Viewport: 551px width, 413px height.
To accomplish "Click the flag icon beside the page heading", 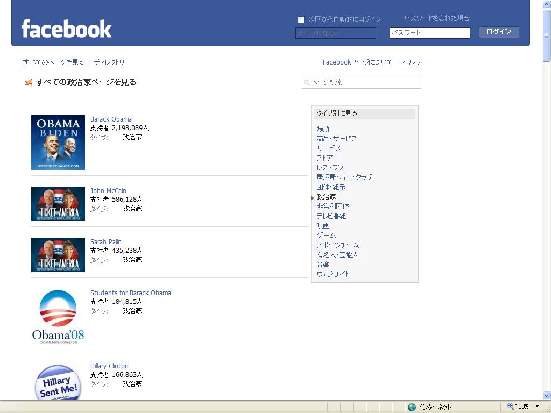I will [29, 83].
